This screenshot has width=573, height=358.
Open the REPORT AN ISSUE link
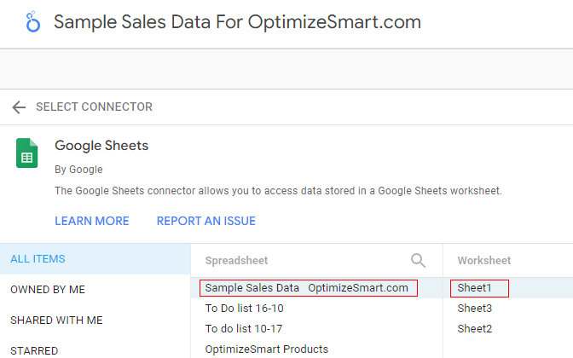coord(206,221)
